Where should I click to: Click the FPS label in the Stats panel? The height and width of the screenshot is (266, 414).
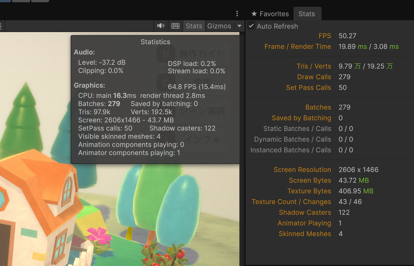pyautogui.click(x=325, y=36)
